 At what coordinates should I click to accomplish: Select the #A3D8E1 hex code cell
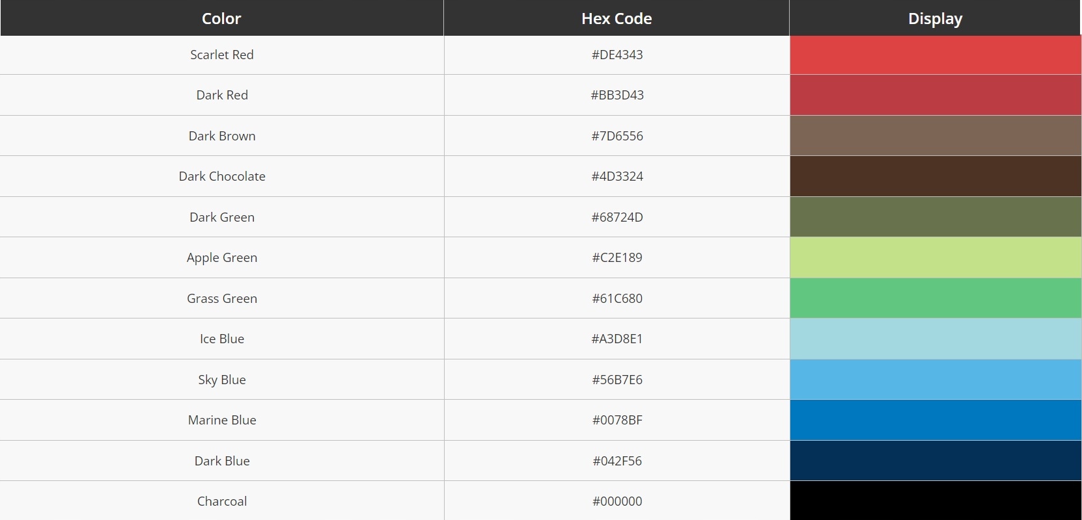click(x=617, y=339)
